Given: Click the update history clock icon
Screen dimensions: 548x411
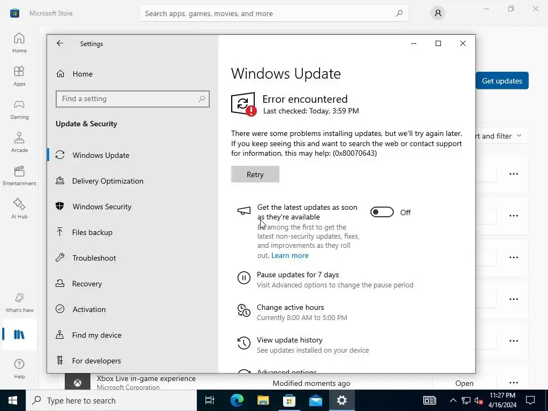Looking at the screenshot, I should (243, 343).
